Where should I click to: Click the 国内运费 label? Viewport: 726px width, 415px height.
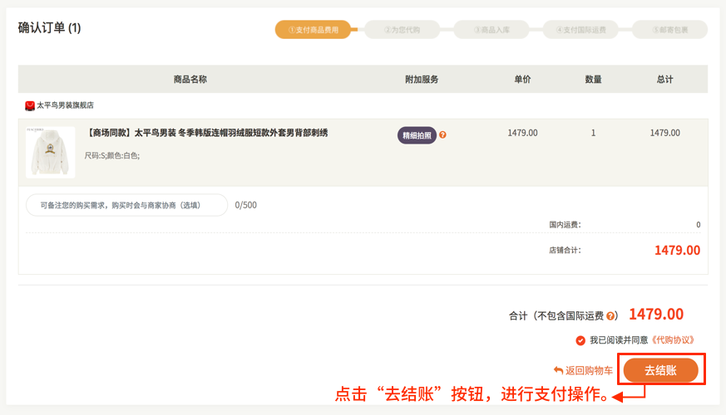click(565, 225)
